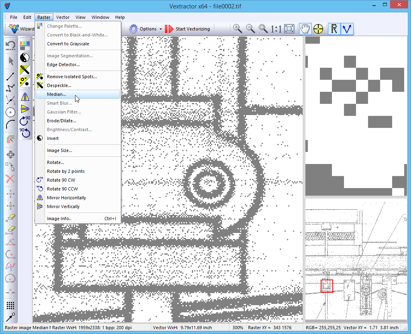Toggle raster layer visibility R button

[334, 28]
